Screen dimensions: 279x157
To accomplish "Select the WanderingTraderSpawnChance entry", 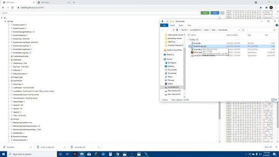I will tap(26, 126).
